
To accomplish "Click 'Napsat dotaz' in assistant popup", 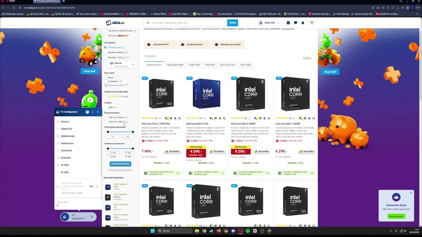I will point(396,216).
